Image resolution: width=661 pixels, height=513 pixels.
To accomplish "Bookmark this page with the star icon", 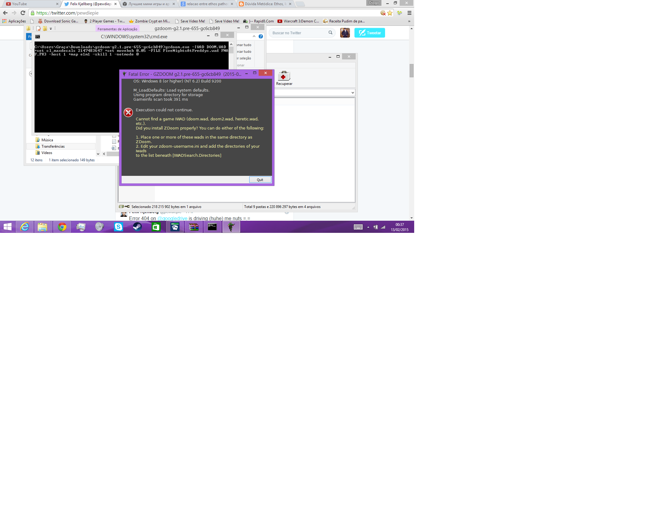I will [390, 13].
